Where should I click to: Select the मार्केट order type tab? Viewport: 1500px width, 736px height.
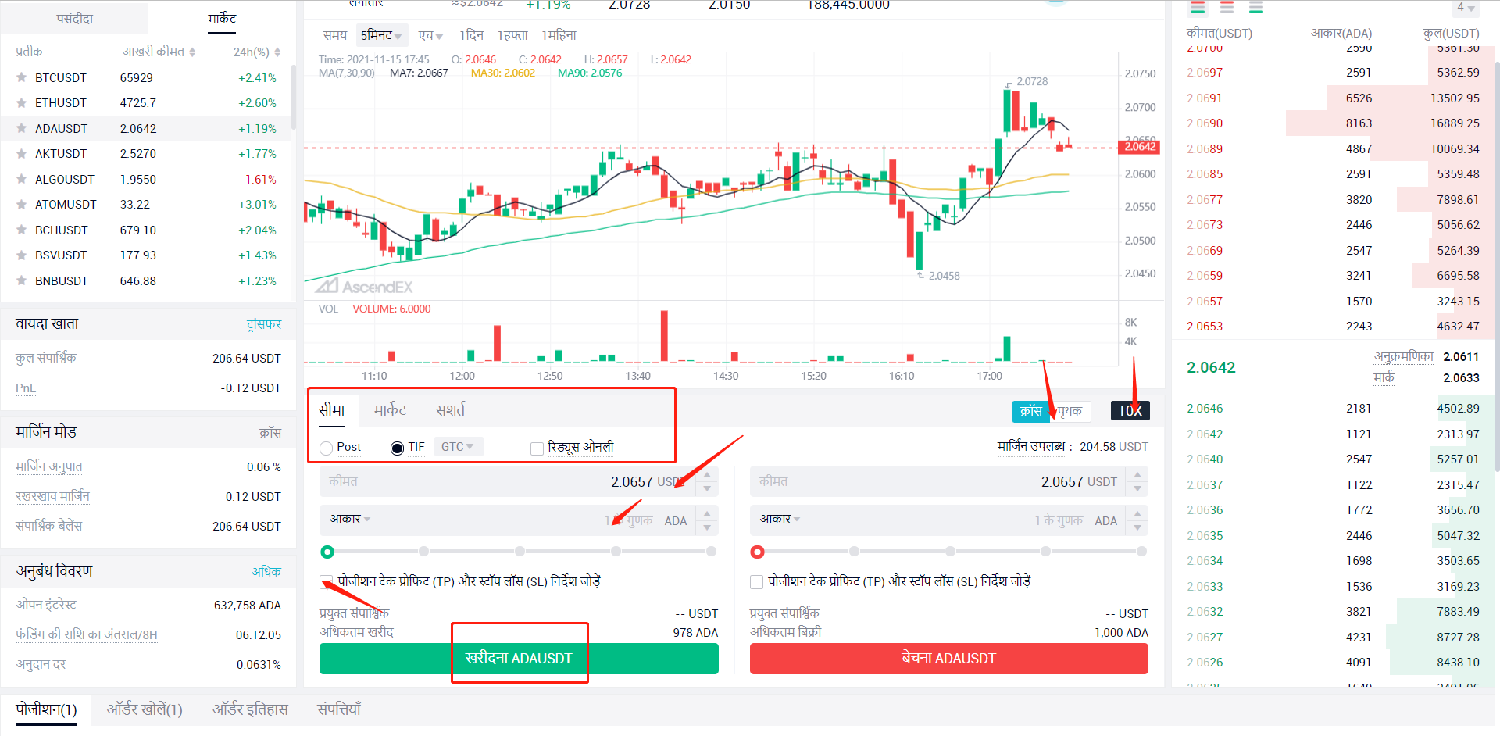390,410
